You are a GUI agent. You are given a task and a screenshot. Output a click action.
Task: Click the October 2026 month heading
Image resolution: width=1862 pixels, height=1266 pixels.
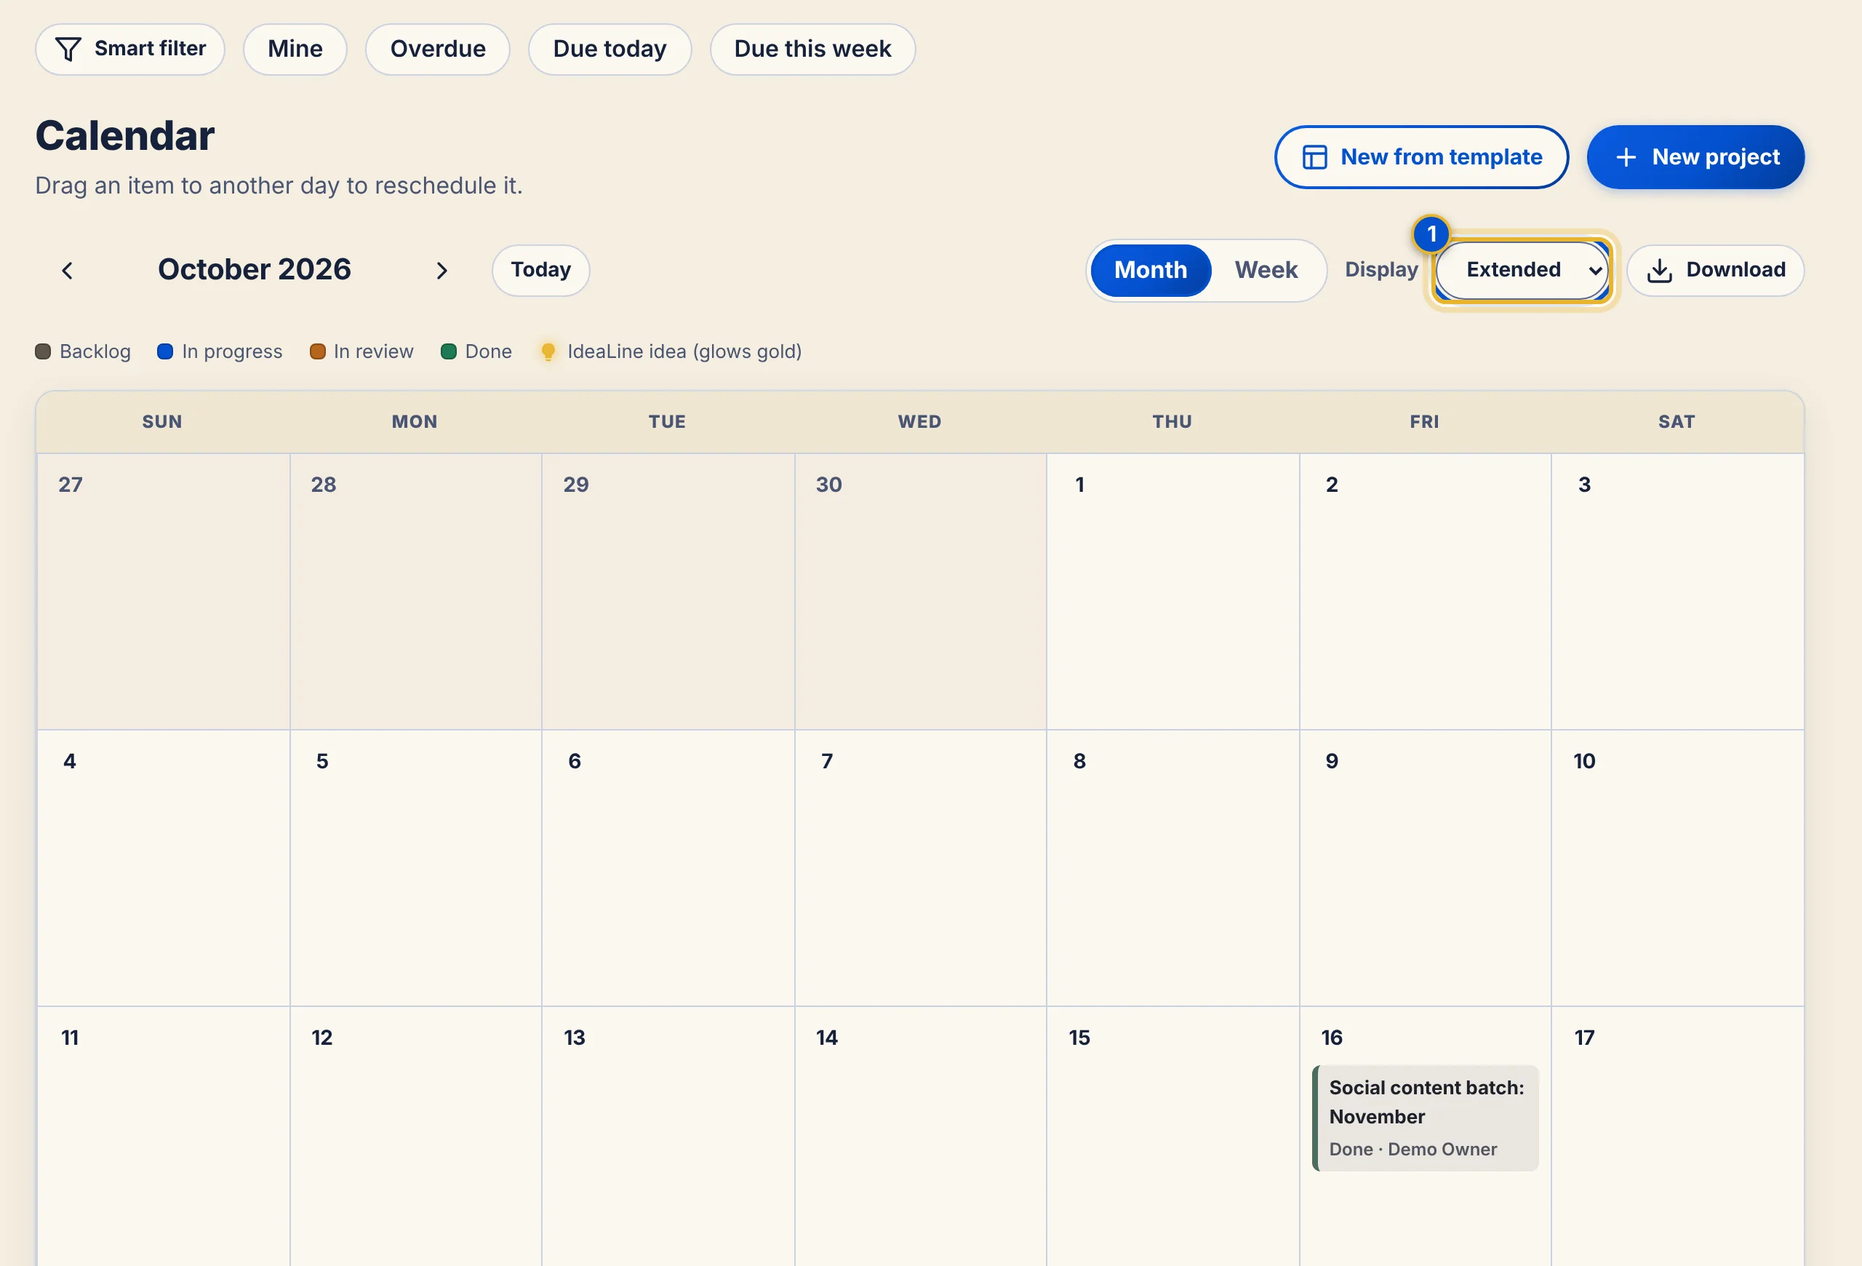254,269
